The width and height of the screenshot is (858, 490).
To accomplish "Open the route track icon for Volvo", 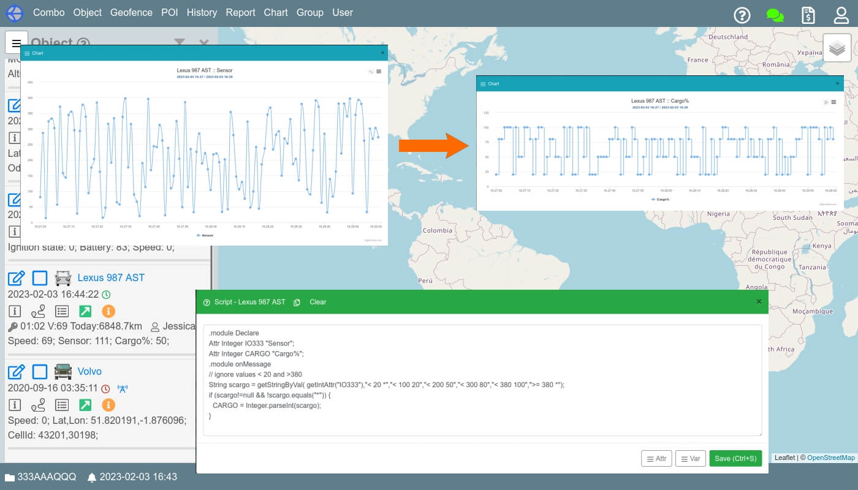I will (x=38, y=405).
